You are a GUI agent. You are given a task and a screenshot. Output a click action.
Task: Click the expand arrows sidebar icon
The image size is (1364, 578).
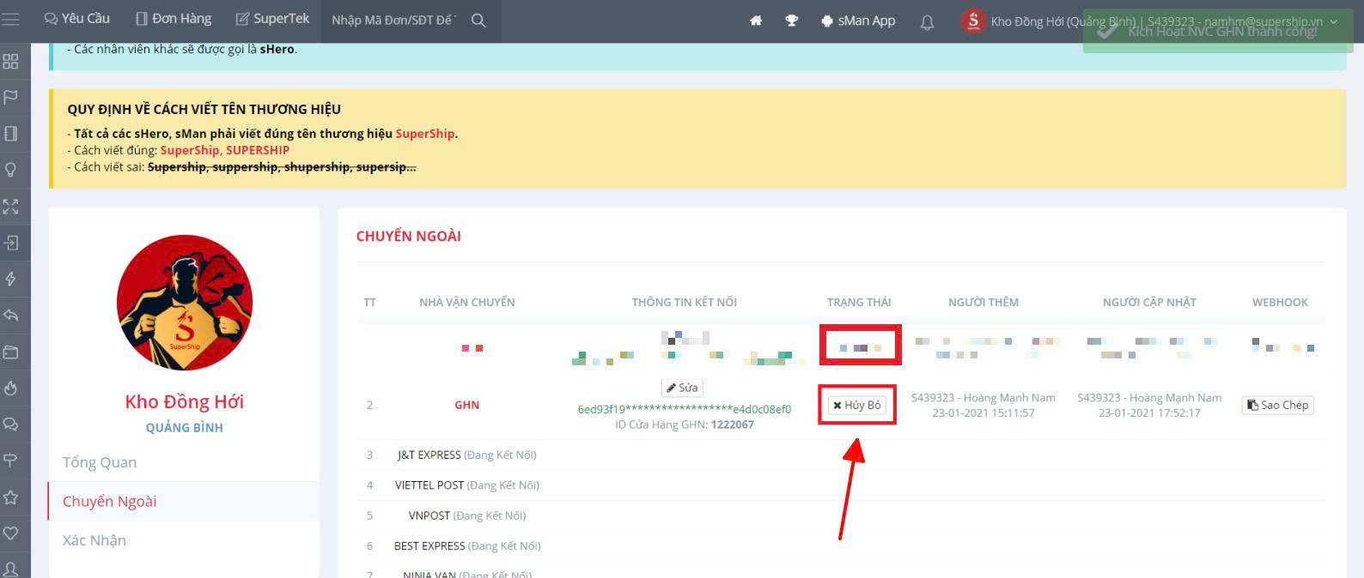tap(10, 207)
